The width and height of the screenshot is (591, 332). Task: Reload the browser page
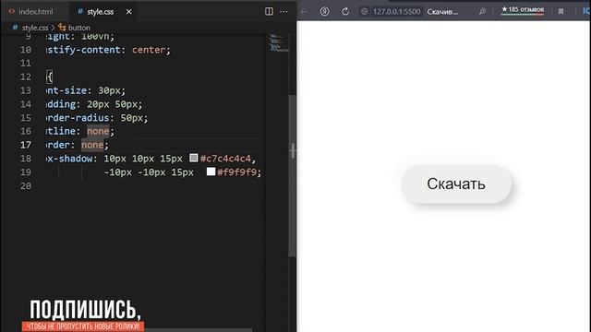click(345, 12)
